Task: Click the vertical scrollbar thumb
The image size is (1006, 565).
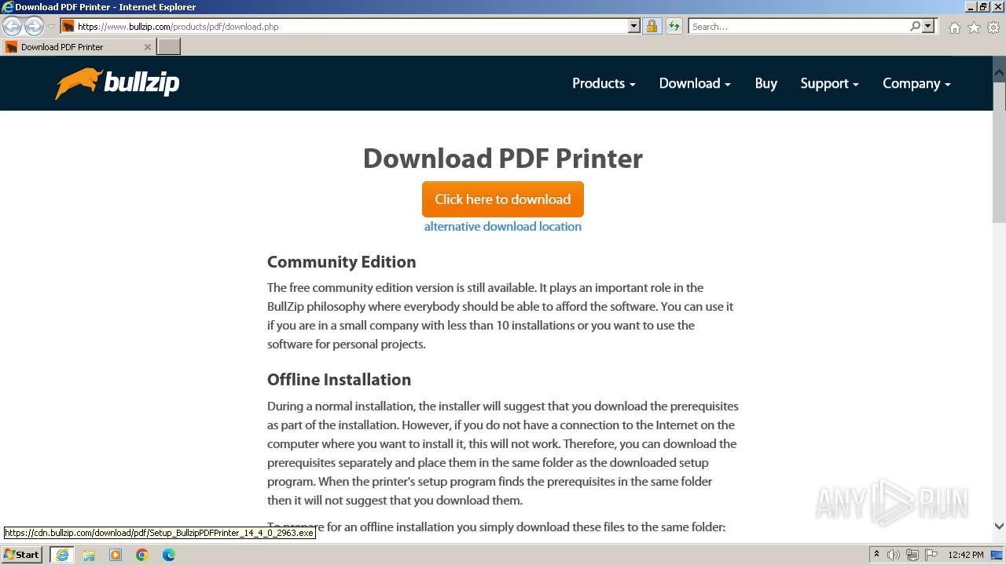Action: point(999,151)
